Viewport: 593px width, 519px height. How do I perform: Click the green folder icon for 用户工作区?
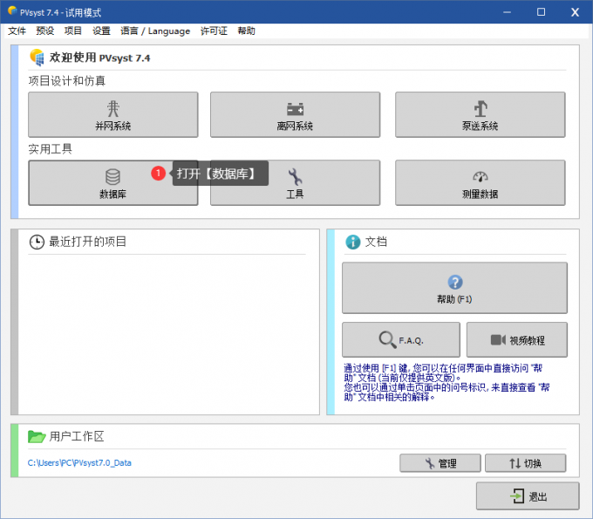click(x=37, y=436)
